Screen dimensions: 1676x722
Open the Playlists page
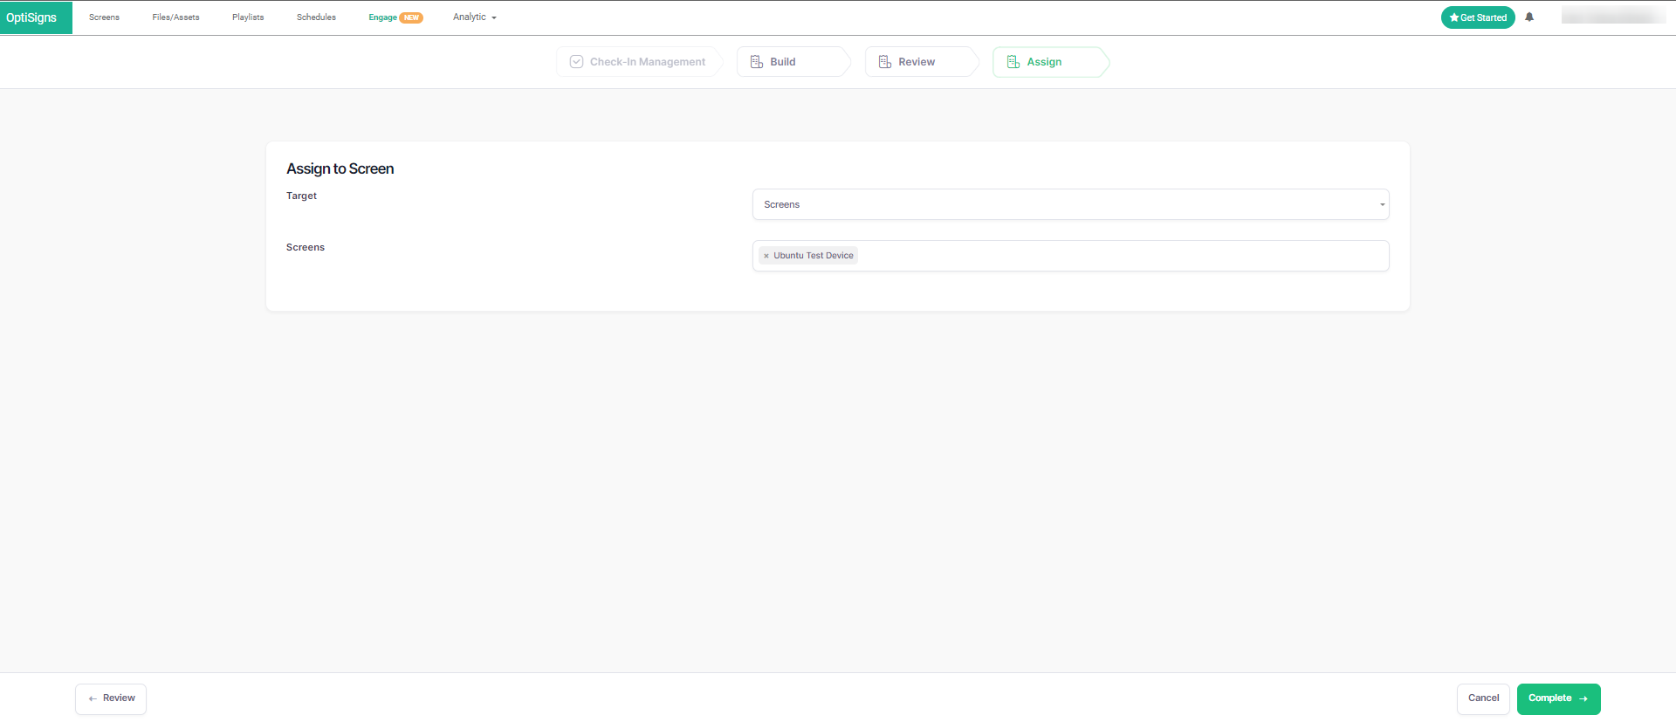tap(248, 17)
